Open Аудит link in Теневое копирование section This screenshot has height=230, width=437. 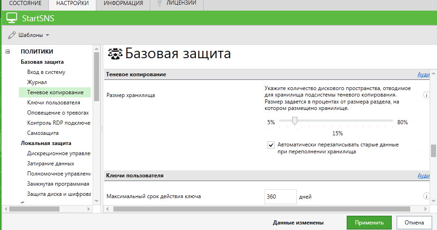tap(424, 74)
